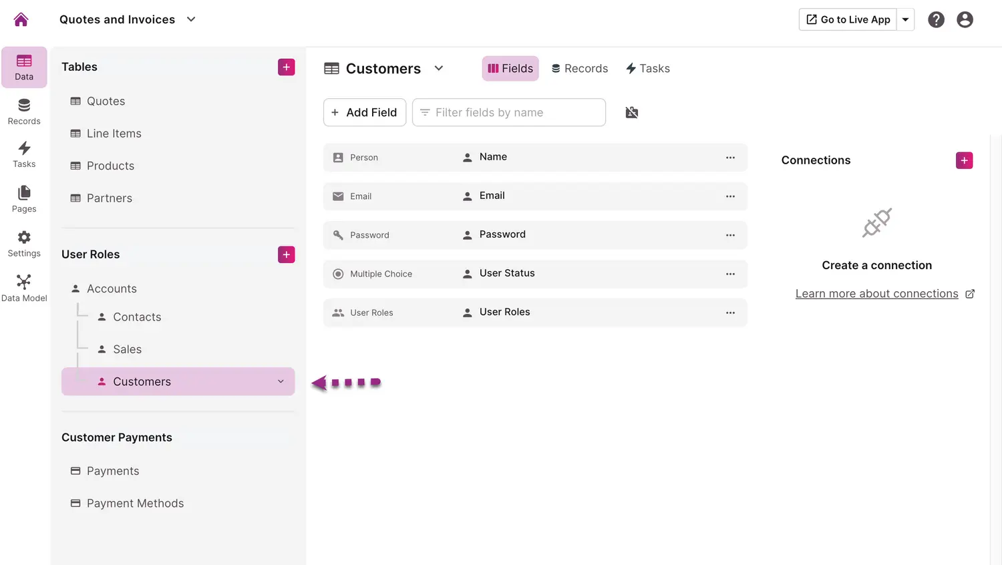Open Tasks from the left sidebar
The width and height of the screenshot is (1002, 565).
pos(24,154)
